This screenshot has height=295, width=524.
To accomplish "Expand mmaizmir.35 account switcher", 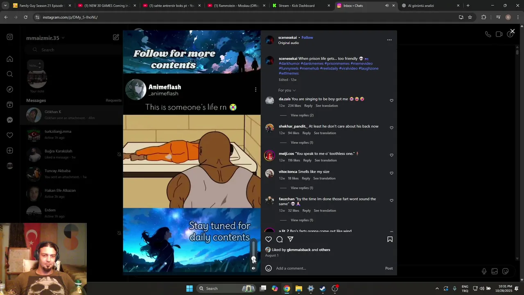I will coord(45,38).
